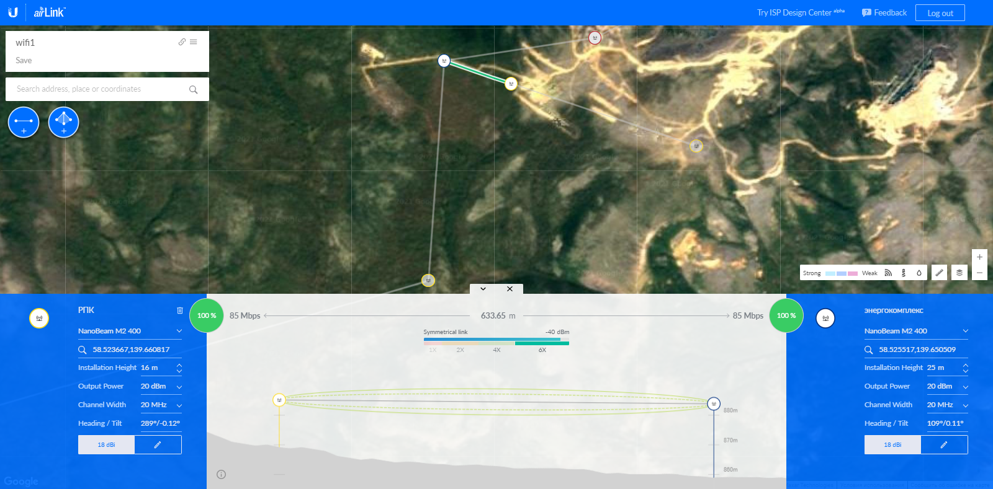This screenshot has height=489, width=993.
Task: Edit энергокомплекс antenna gain with pencil icon
Action: pyautogui.click(x=944, y=445)
